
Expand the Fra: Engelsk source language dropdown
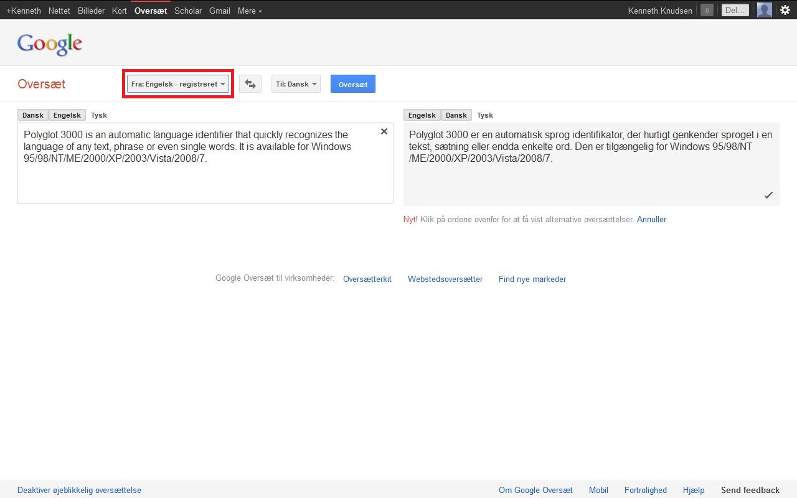(x=178, y=84)
